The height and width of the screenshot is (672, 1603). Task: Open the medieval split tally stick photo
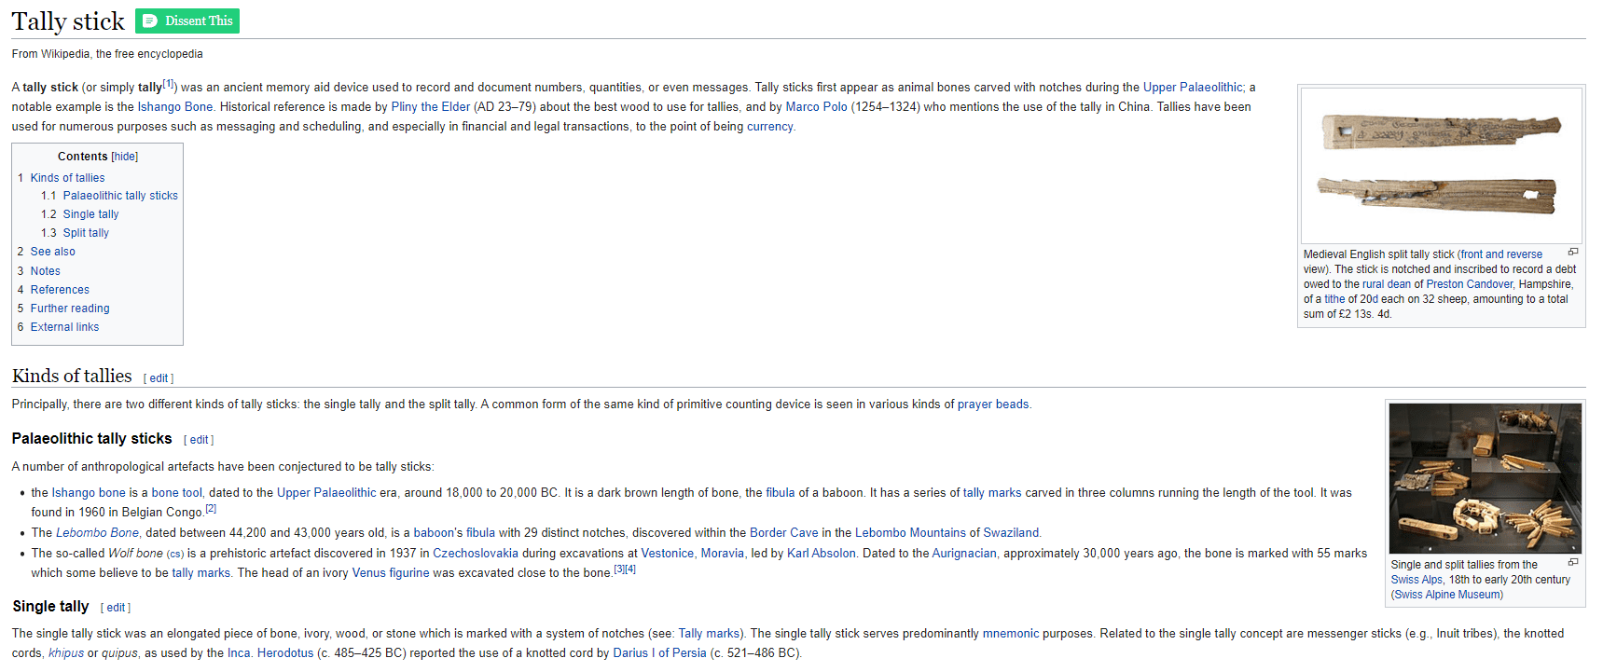1441,165
